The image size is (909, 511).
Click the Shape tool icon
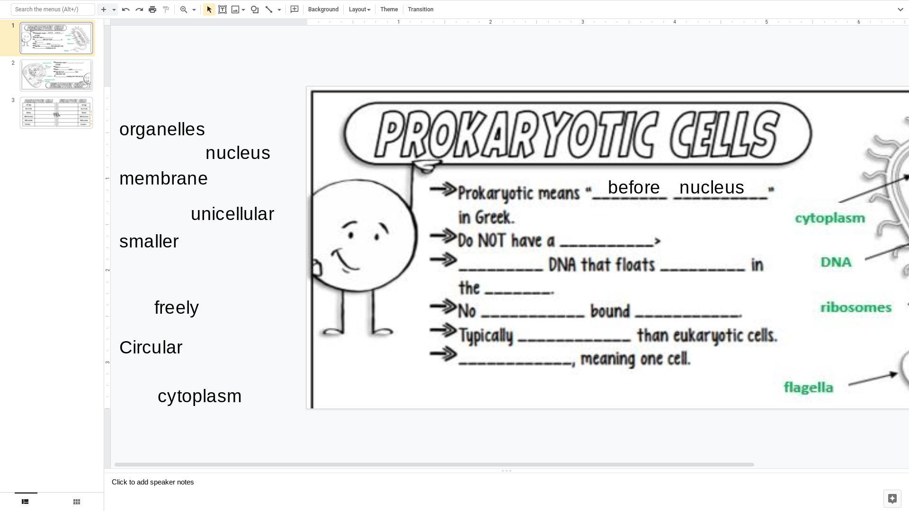255,9
